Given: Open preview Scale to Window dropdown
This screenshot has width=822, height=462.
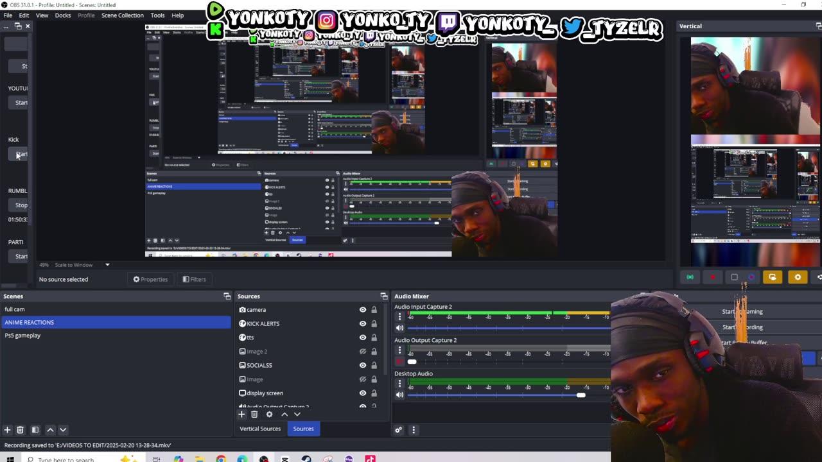Looking at the screenshot, I should point(107,264).
